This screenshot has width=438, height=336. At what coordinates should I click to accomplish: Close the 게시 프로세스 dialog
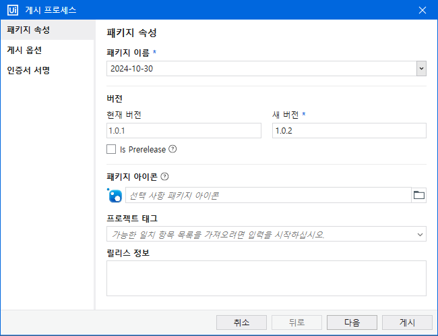423,10
